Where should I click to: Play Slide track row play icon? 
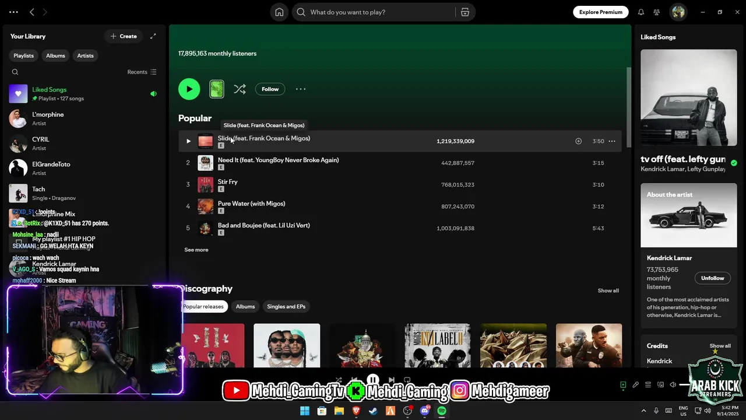tap(188, 141)
